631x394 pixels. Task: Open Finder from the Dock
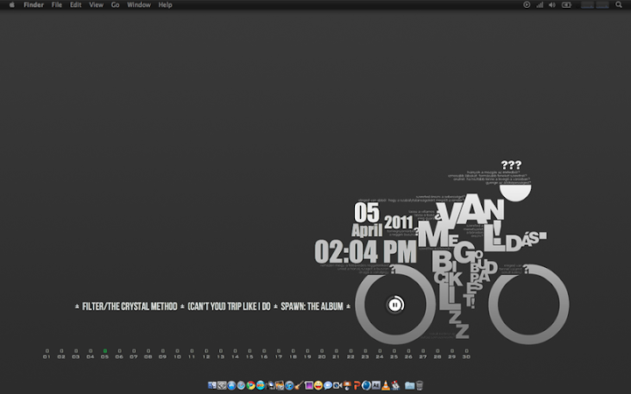212,385
